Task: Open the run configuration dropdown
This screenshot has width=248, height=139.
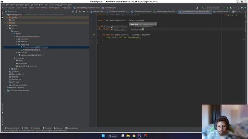Action: [x=214, y=8]
